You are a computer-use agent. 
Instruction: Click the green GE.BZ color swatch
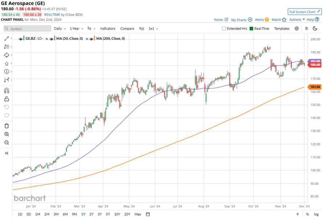(x=24, y=38)
